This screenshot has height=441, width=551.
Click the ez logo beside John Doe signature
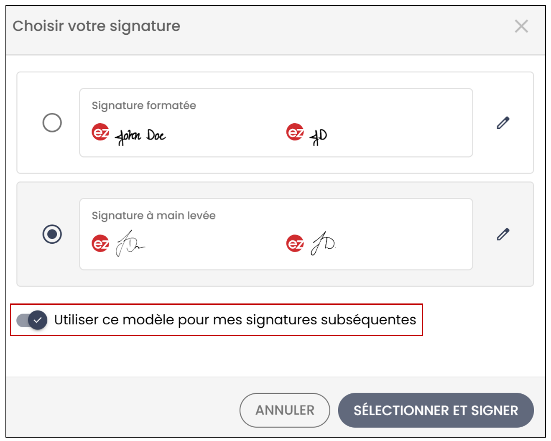pyautogui.click(x=100, y=132)
